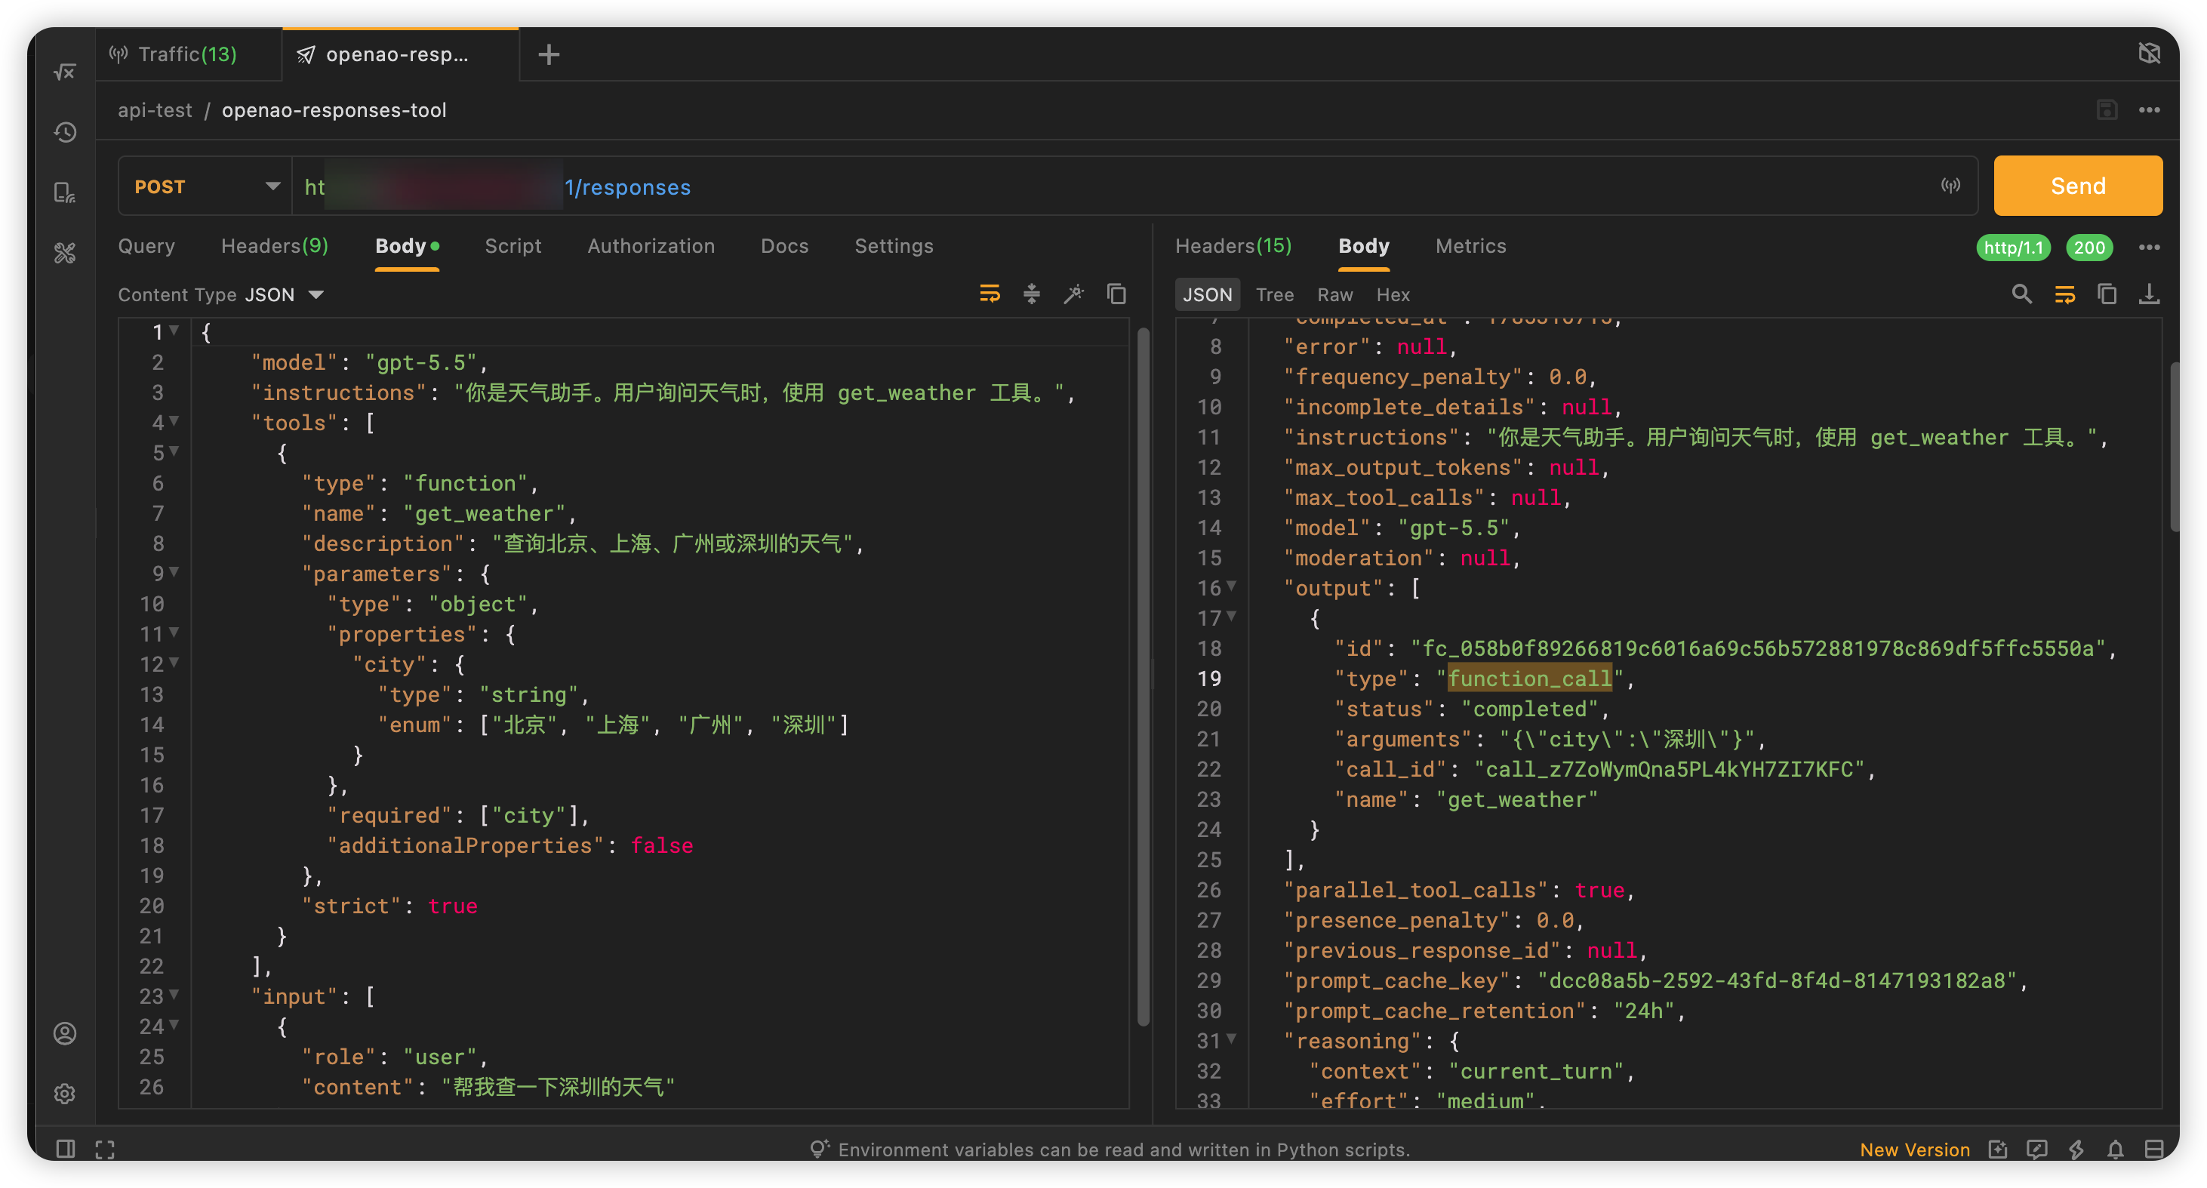Open notifications bell in status bar

tap(2116, 1150)
